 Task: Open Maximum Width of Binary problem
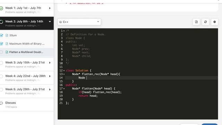coord(27,44)
